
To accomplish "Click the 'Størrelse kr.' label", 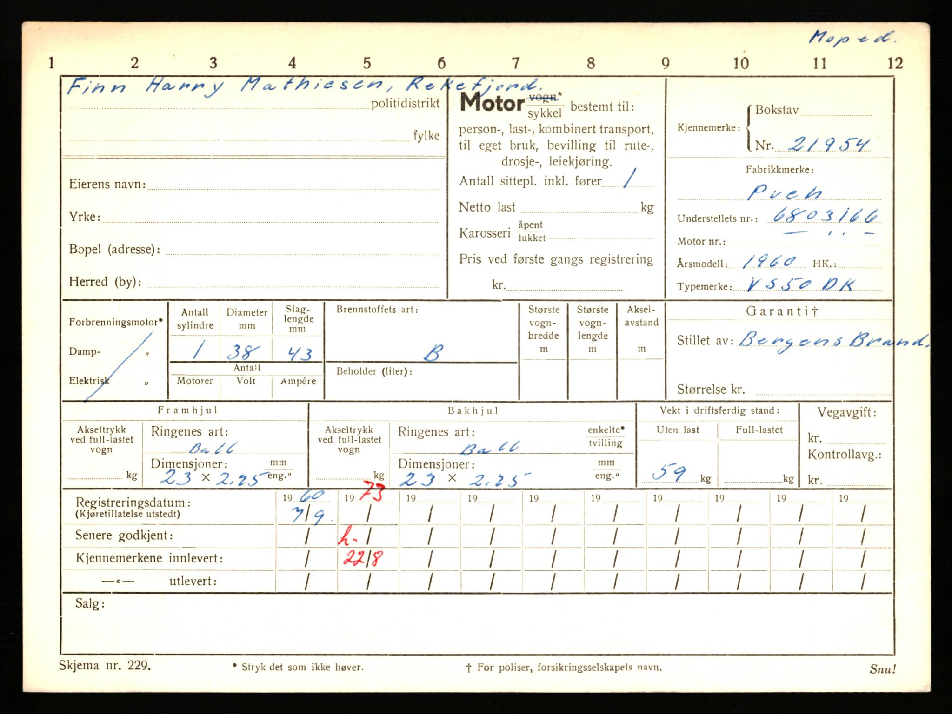I will [x=711, y=389].
